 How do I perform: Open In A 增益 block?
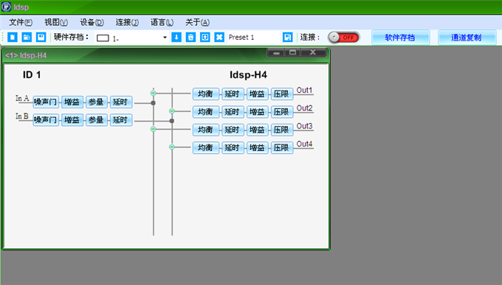coord(72,102)
